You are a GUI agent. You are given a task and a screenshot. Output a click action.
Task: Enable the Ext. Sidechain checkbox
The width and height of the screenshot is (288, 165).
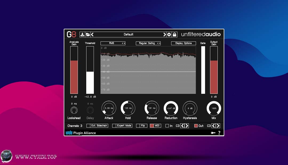88,126
